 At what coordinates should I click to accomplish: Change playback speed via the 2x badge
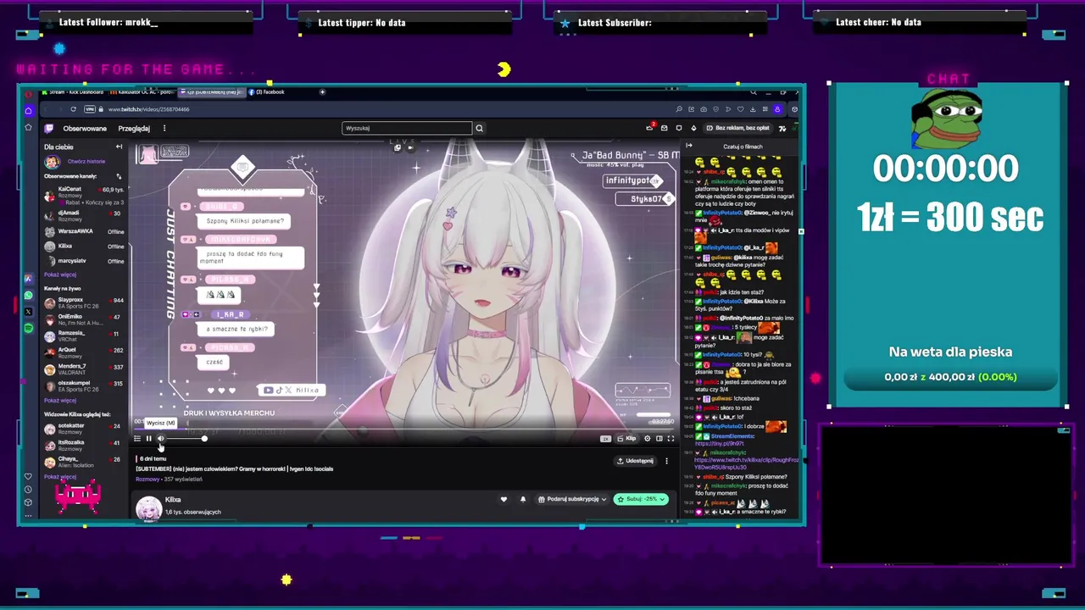605,438
